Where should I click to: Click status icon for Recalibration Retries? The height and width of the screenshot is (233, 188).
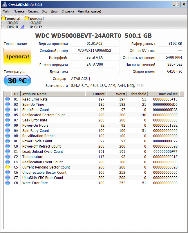click(8, 136)
